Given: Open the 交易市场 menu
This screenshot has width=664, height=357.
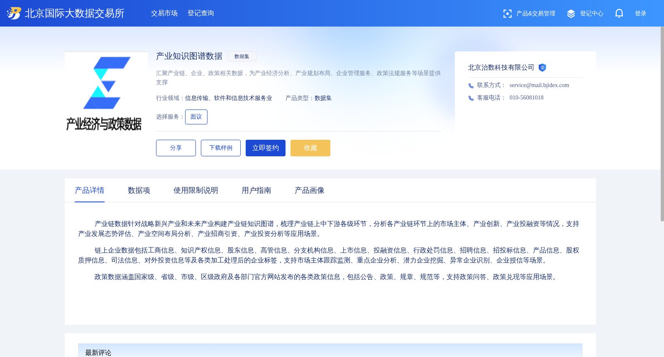Looking at the screenshot, I should 164,13.
